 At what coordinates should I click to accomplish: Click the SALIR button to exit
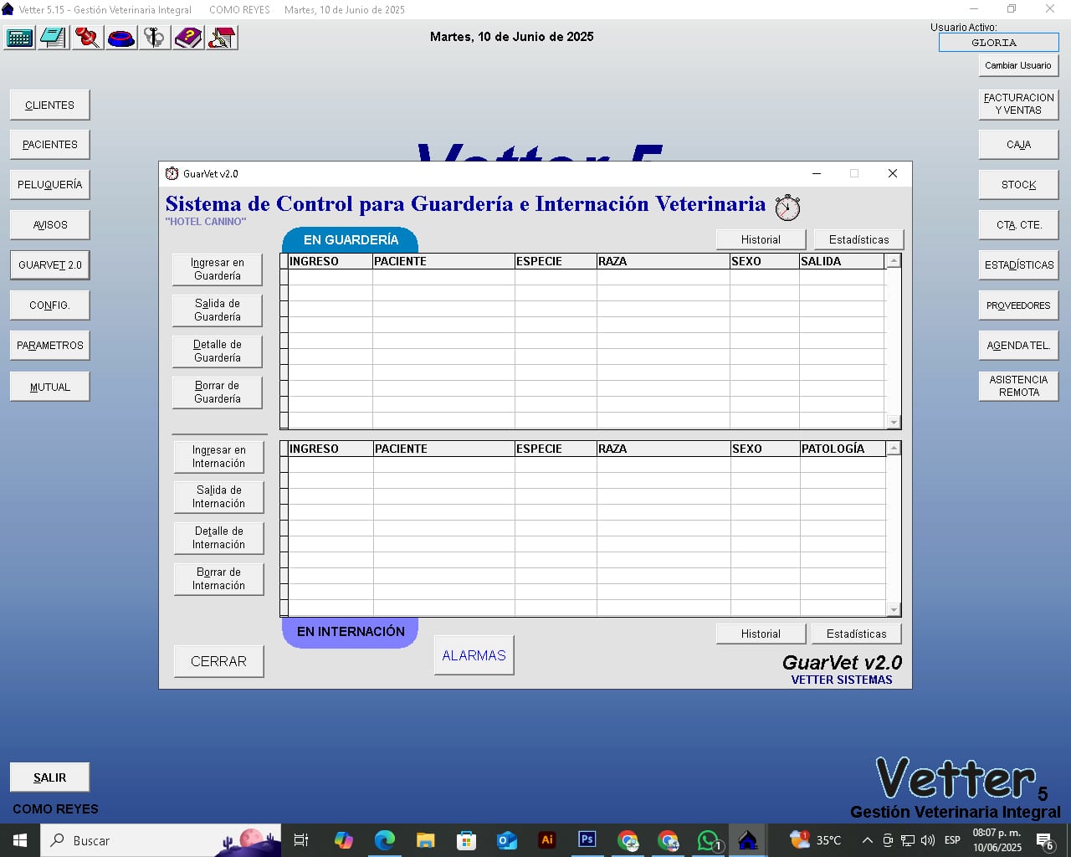(50, 777)
